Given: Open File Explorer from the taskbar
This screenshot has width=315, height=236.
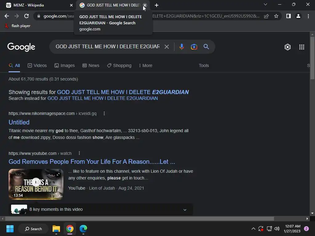Looking at the screenshot, I should 56,229.
